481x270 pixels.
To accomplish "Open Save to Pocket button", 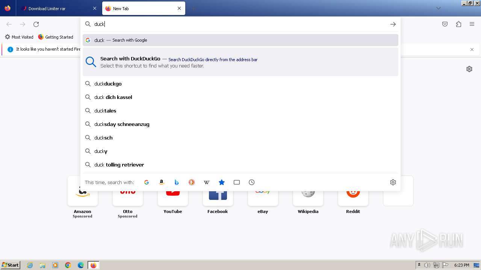I will pyautogui.click(x=445, y=24).
